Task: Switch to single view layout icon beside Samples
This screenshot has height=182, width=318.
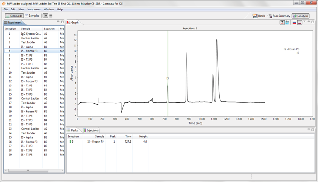Action: (45, 16)
